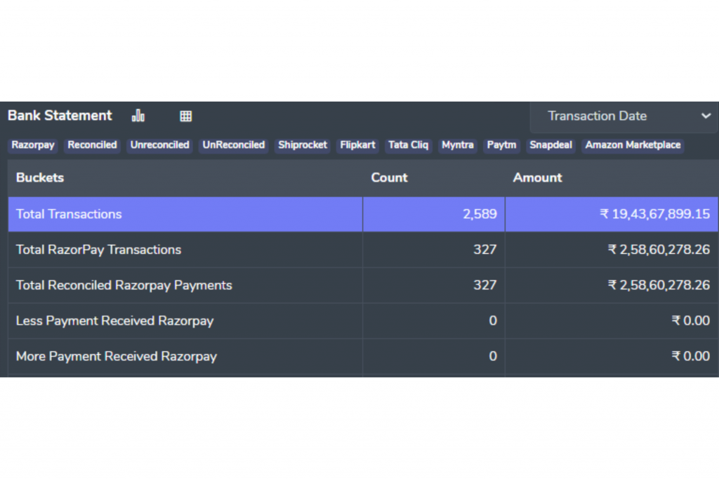Screen dimensions: 719x479
Task: Click count 0 in Less Payment Received row
Action: tap(434, 321)
